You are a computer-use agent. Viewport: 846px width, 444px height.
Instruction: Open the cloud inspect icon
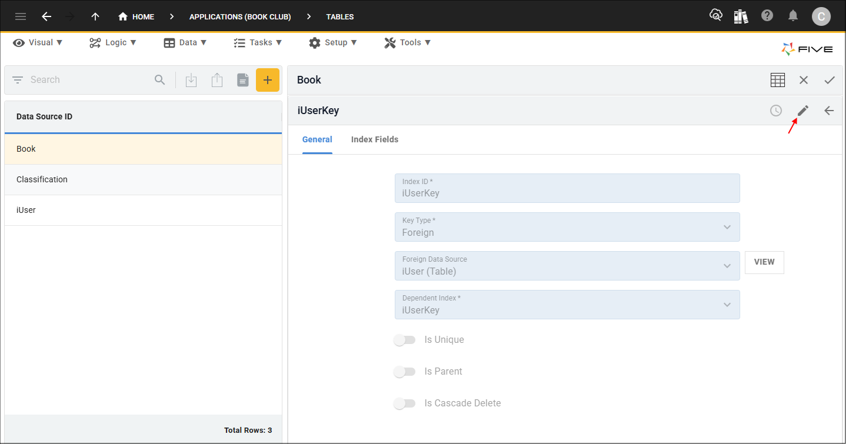(716, 16)
